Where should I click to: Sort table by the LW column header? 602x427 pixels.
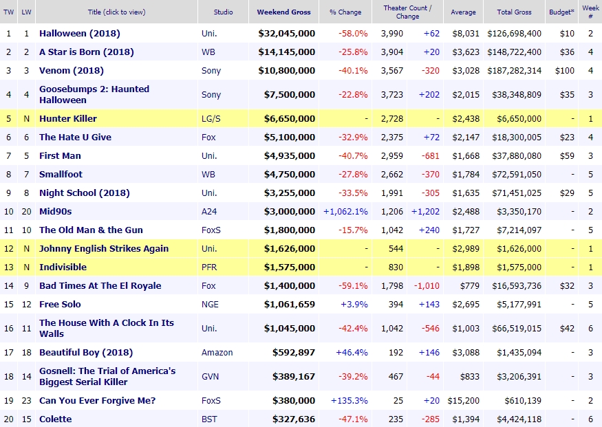[x=26, y=12]
